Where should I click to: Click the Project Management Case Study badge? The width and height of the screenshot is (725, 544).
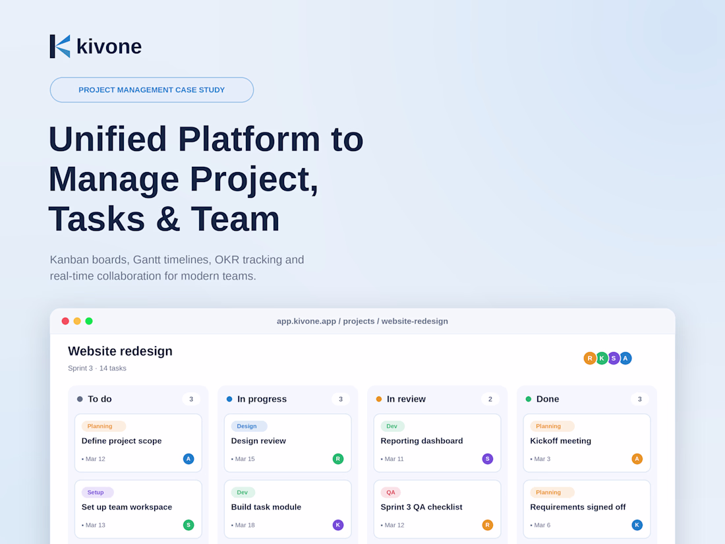(x=152, y=90)
